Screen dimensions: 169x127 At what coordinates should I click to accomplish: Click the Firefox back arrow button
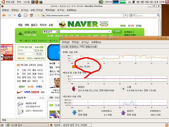4,15
